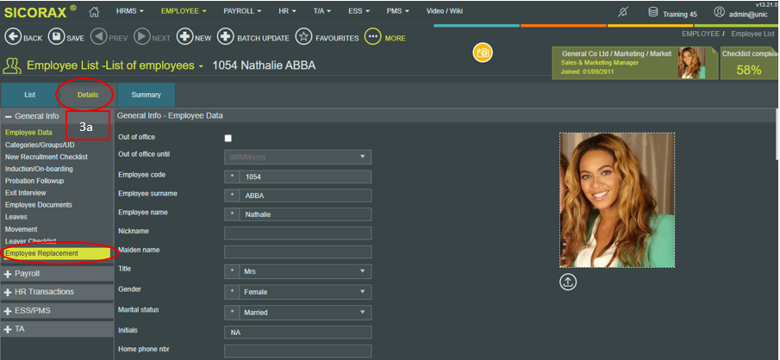This screenshot has height=360, width=780.
Task: Click the Back arrow icon
Action: pyautogui.click(x=12, y=37)
